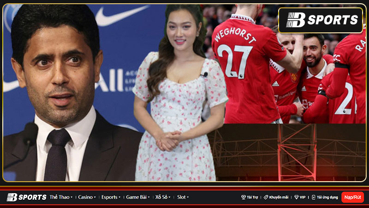Open the Tải ứng dụng download link

pos(327,197)
